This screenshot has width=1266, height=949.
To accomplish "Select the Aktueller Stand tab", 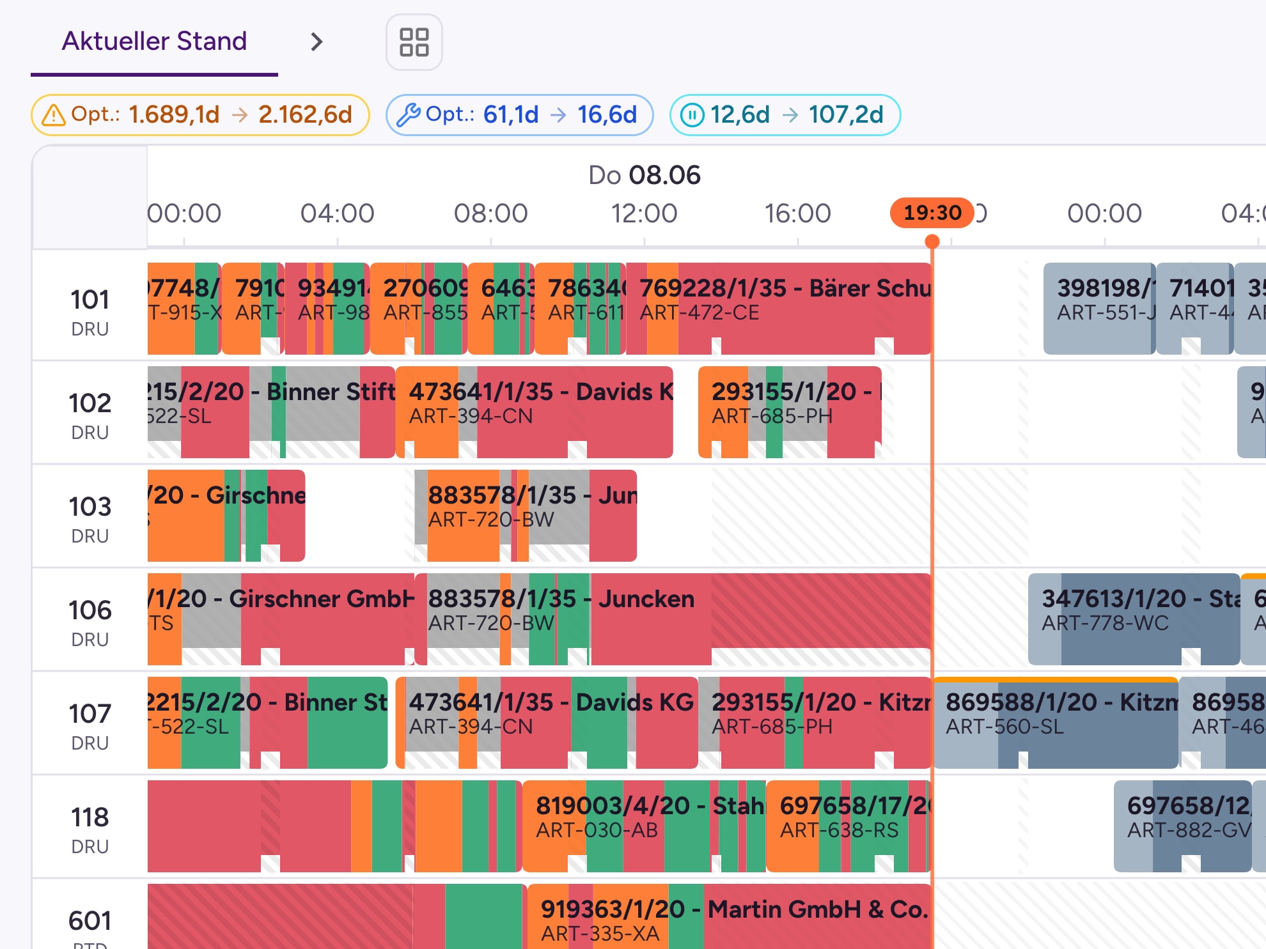I will (x=154, y=42).
